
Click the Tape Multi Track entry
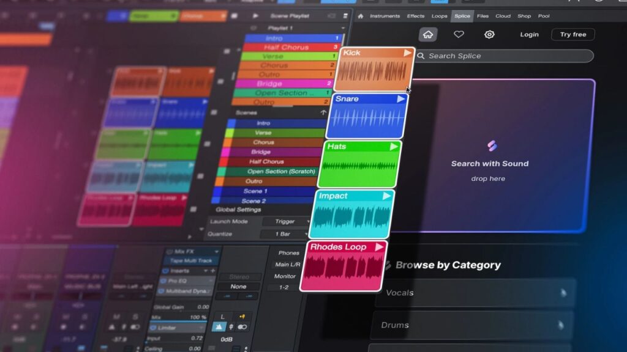(191, 260)
